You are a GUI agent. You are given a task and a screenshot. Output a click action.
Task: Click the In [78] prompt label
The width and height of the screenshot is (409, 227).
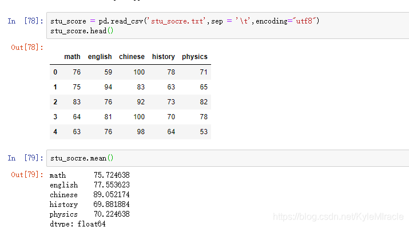click(x=25, y=21)
